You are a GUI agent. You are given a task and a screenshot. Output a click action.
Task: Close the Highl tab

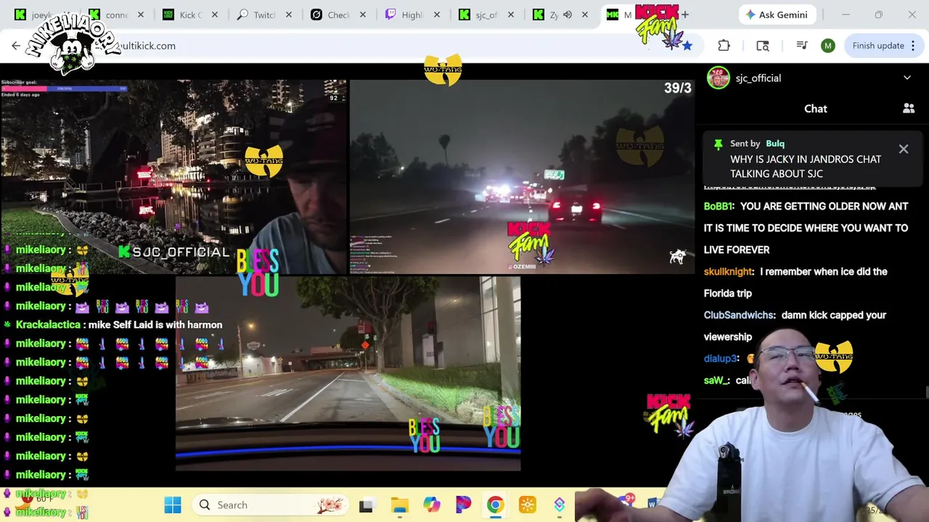pyautogui.click(x=437, y=14)
